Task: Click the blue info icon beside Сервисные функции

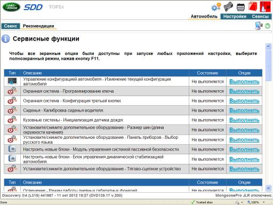Action: pos(6,38)
